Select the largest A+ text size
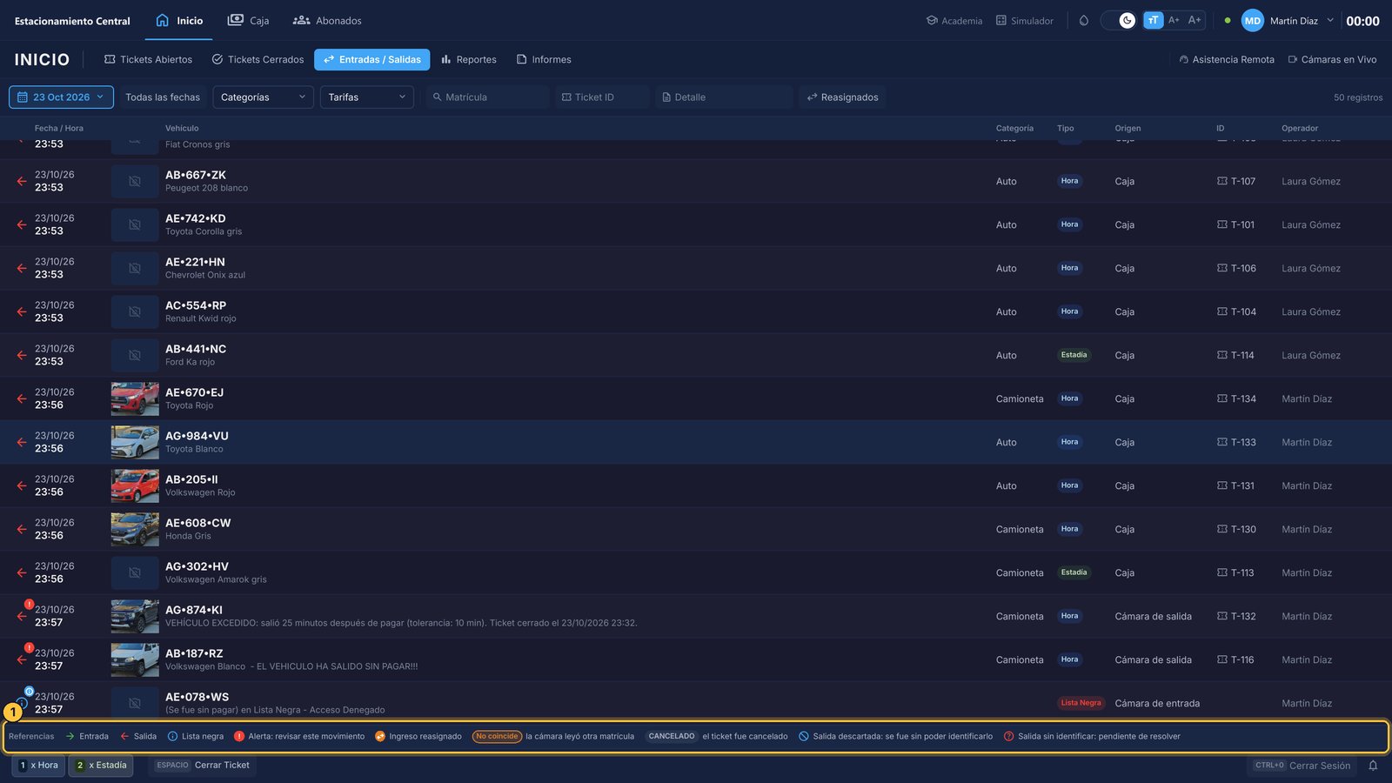Image resolution: width=1392 pixels, height=783 pixels. (1195, 20)
